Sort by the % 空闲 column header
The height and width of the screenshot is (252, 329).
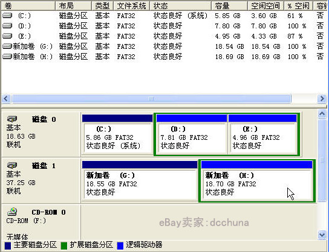[298, 5]
